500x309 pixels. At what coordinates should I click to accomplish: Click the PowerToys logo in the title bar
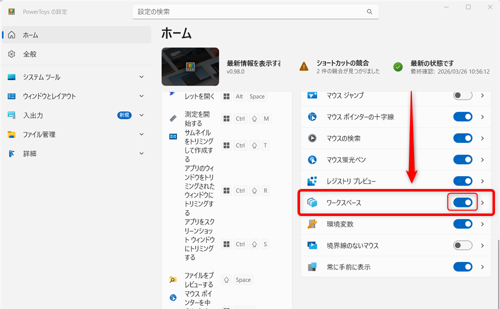point(11,11)
